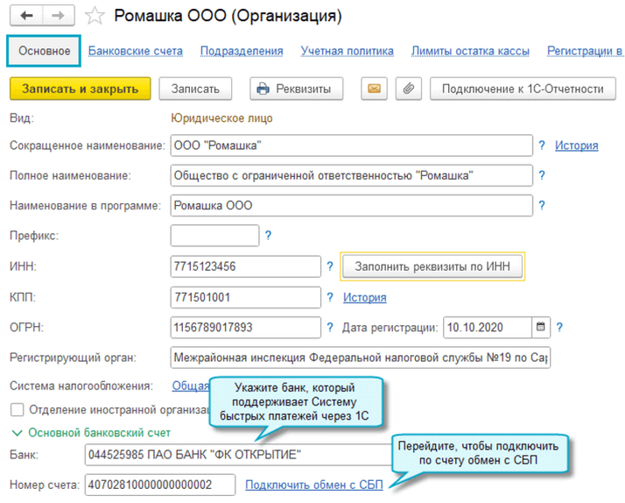
Task: Open attached files via paperclip icon
Action: click(409, 89)
